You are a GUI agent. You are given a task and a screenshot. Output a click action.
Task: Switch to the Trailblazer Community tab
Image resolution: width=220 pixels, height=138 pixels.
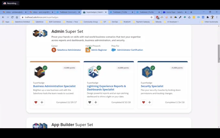(x=68, y=12)
